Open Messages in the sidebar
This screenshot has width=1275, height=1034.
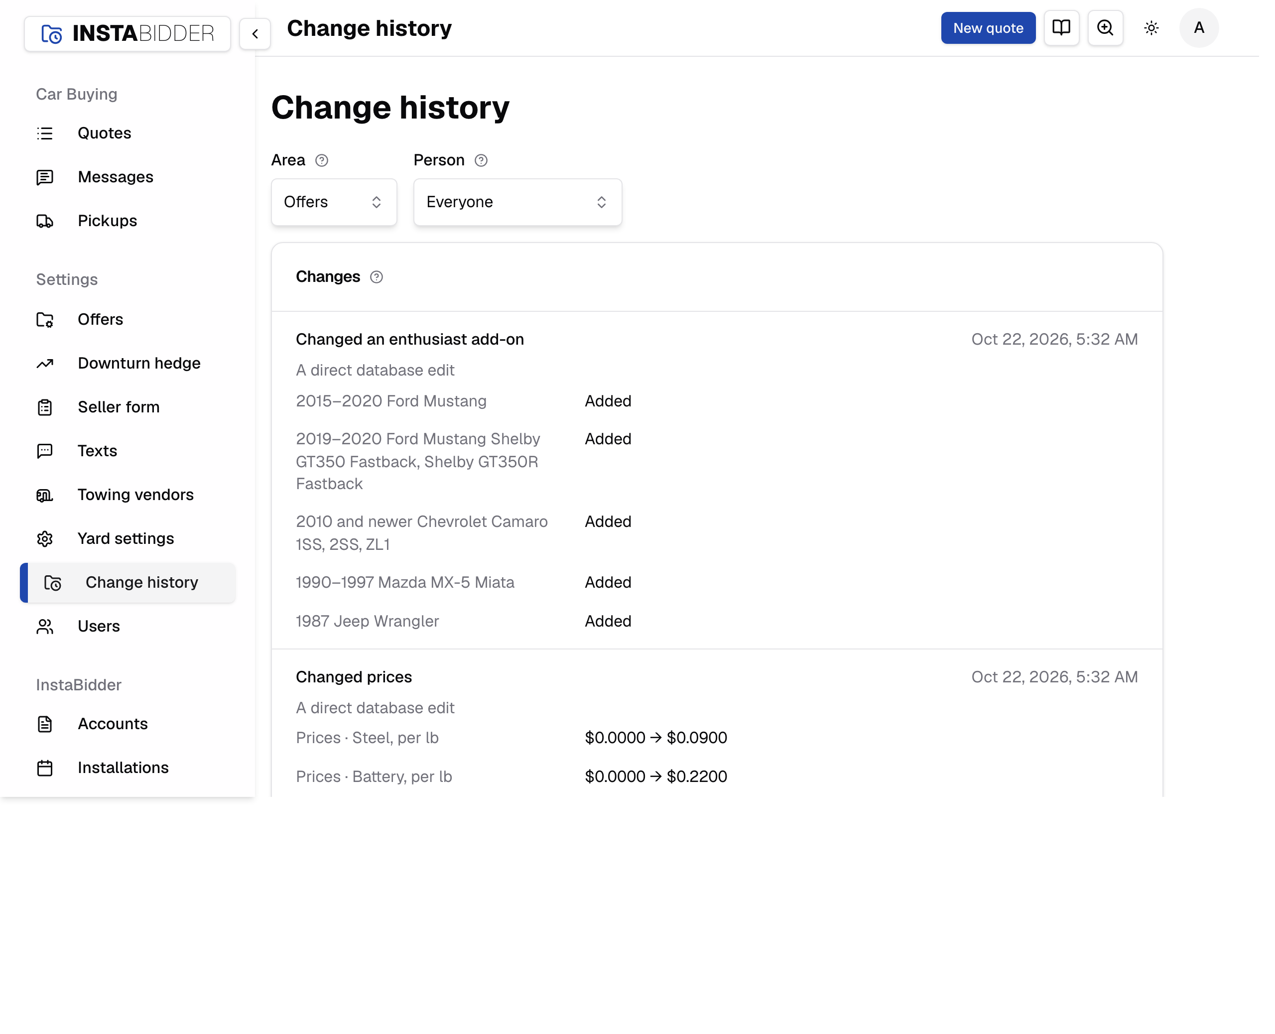tap(127, 177)
